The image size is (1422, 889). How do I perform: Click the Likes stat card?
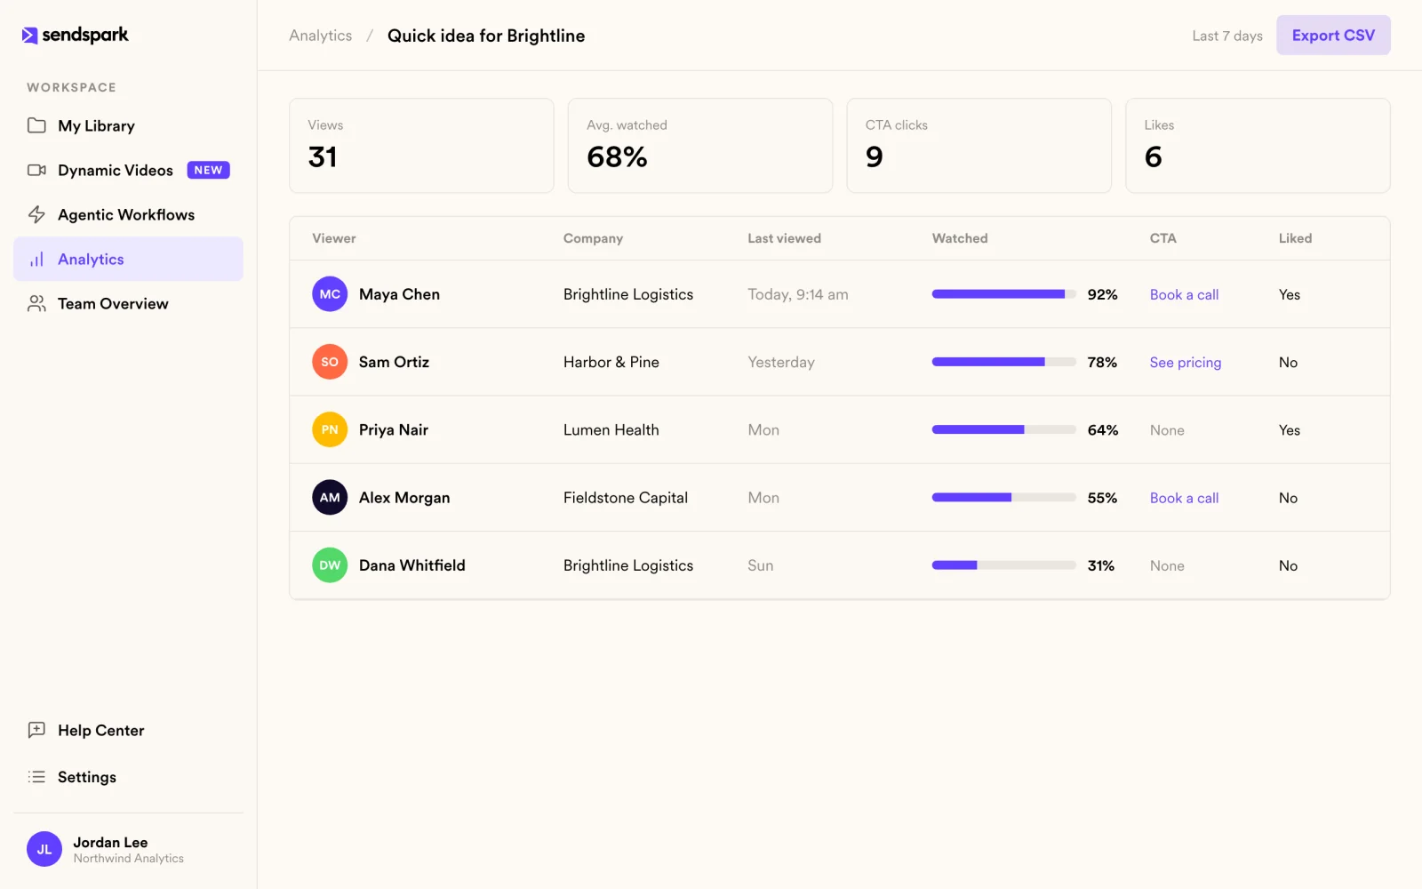[x=1258, y=146]
